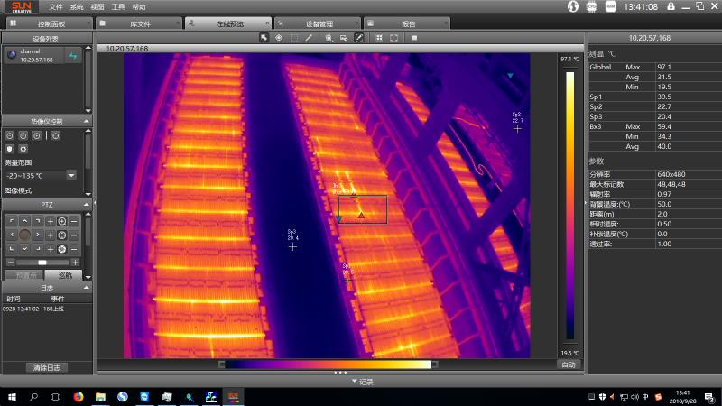Click the stop preview square icon
Image resolution: width=722 pixels, height=406 pixels.
tap(413, 38)
